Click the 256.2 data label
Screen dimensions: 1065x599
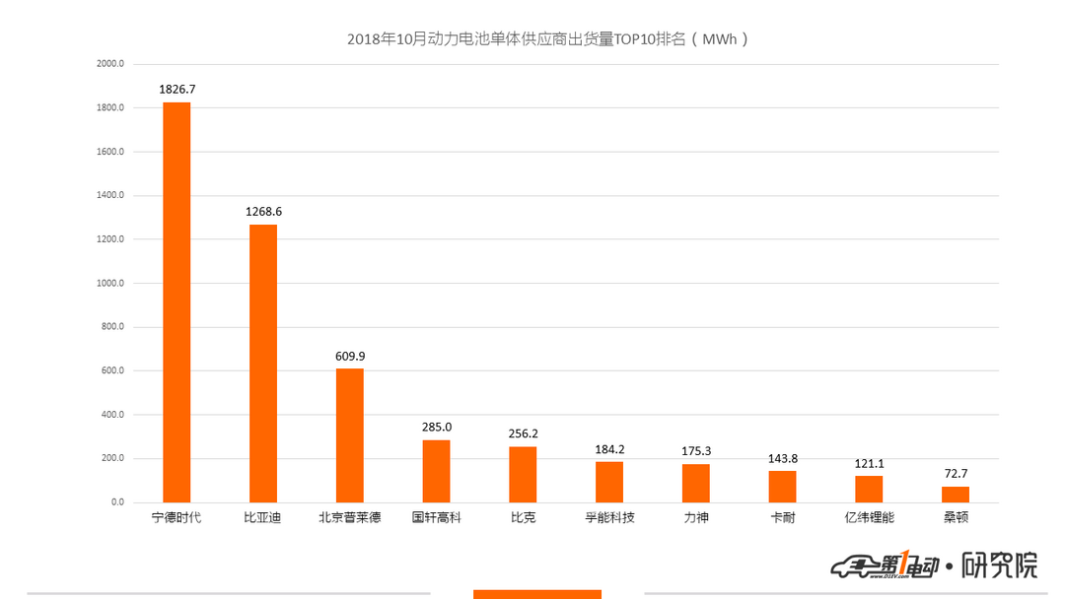point(523,433)
